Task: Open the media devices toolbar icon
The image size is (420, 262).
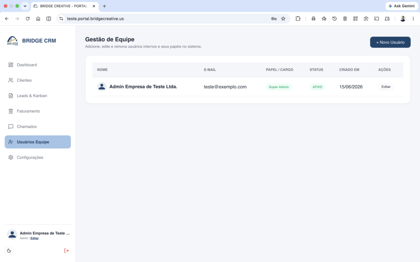Action: (x=387, y=19)
